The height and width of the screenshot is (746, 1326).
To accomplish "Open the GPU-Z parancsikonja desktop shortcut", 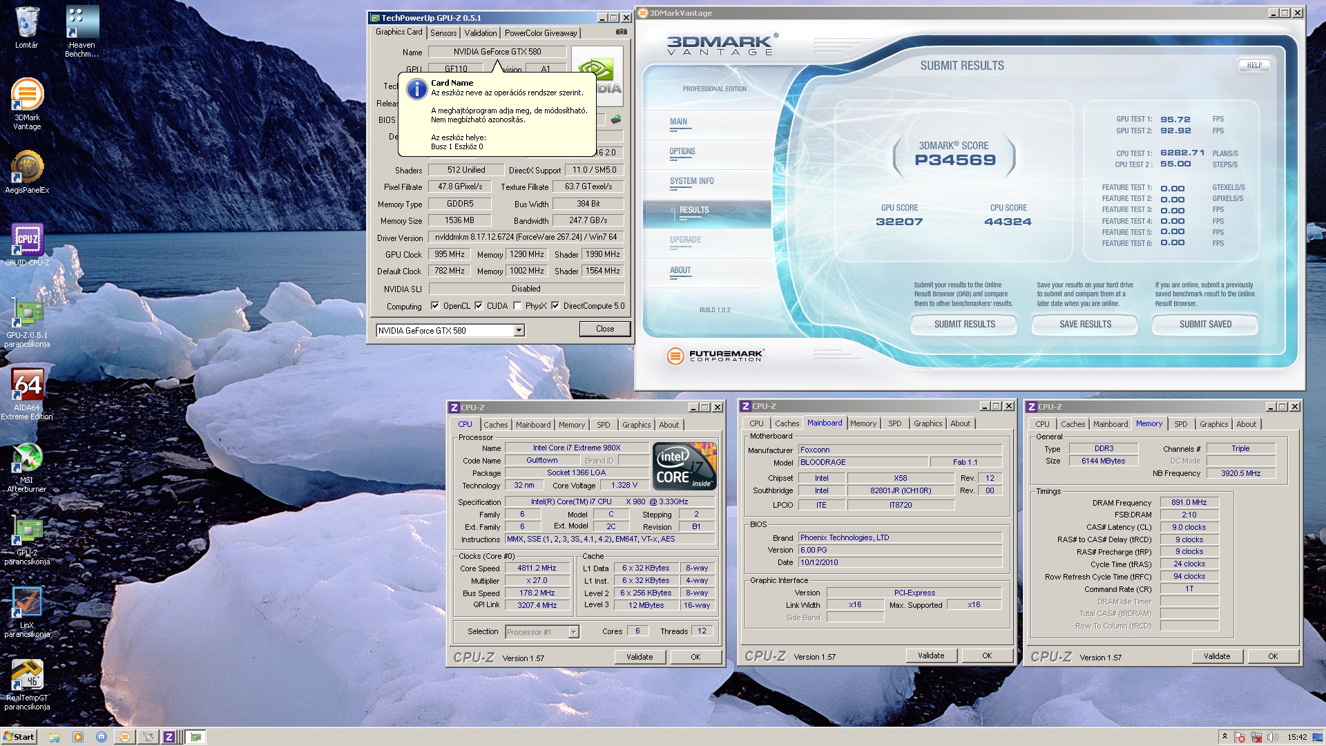I will click(x=27, y=541).
